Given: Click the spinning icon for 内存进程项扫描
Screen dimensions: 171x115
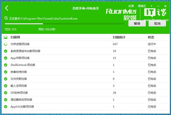Looking at the screenshot, I should [x=5, y=44].
